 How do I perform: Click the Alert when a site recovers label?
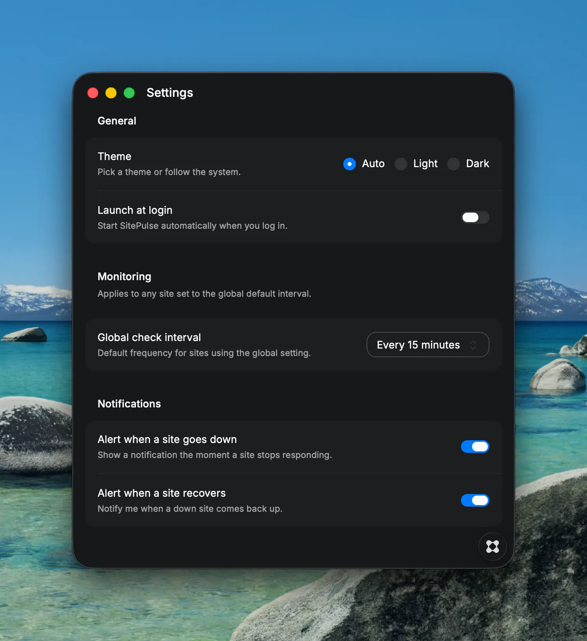click(162, 493)
